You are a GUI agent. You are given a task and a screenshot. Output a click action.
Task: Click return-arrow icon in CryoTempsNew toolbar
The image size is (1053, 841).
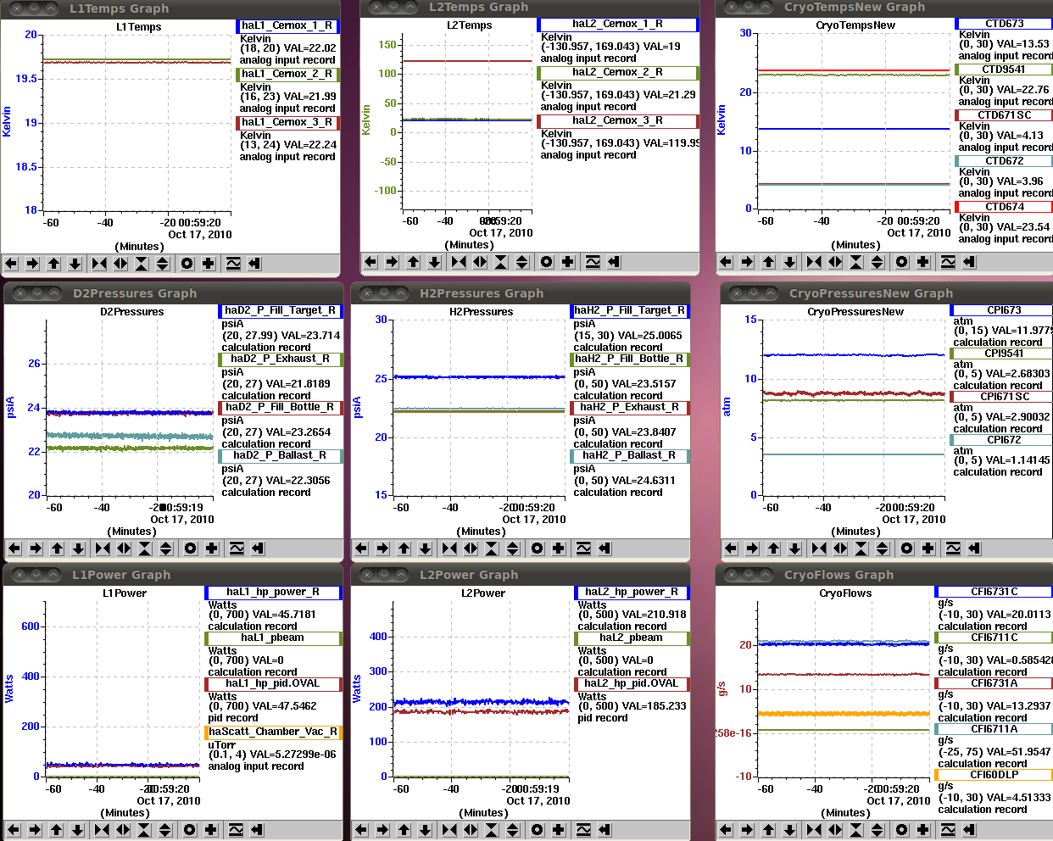click(x=969, y=262)
